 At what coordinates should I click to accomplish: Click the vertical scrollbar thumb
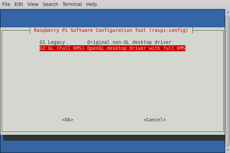tap(228, 81)
